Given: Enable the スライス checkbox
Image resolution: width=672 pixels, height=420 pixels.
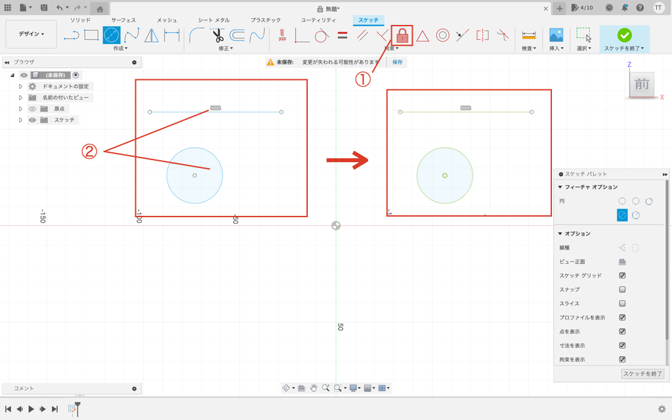Looking at the screenshot, I should tap(622, 303).
